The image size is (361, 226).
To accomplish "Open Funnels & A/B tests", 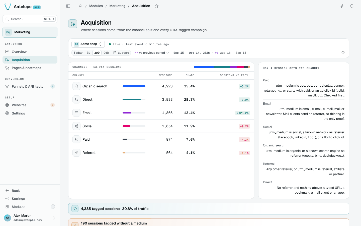I will (30, 86).
